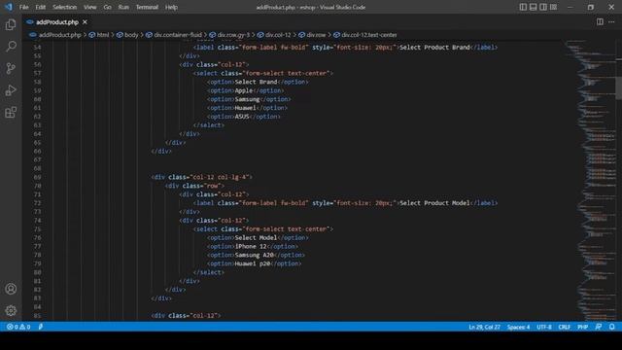
Task: Open the Run and Debug view
Action: point(11,90)
